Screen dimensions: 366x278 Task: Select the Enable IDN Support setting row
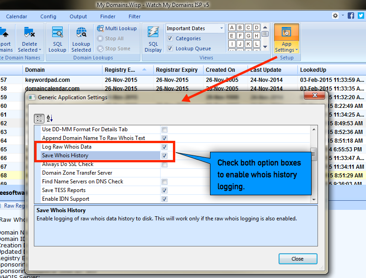point(100,199)
